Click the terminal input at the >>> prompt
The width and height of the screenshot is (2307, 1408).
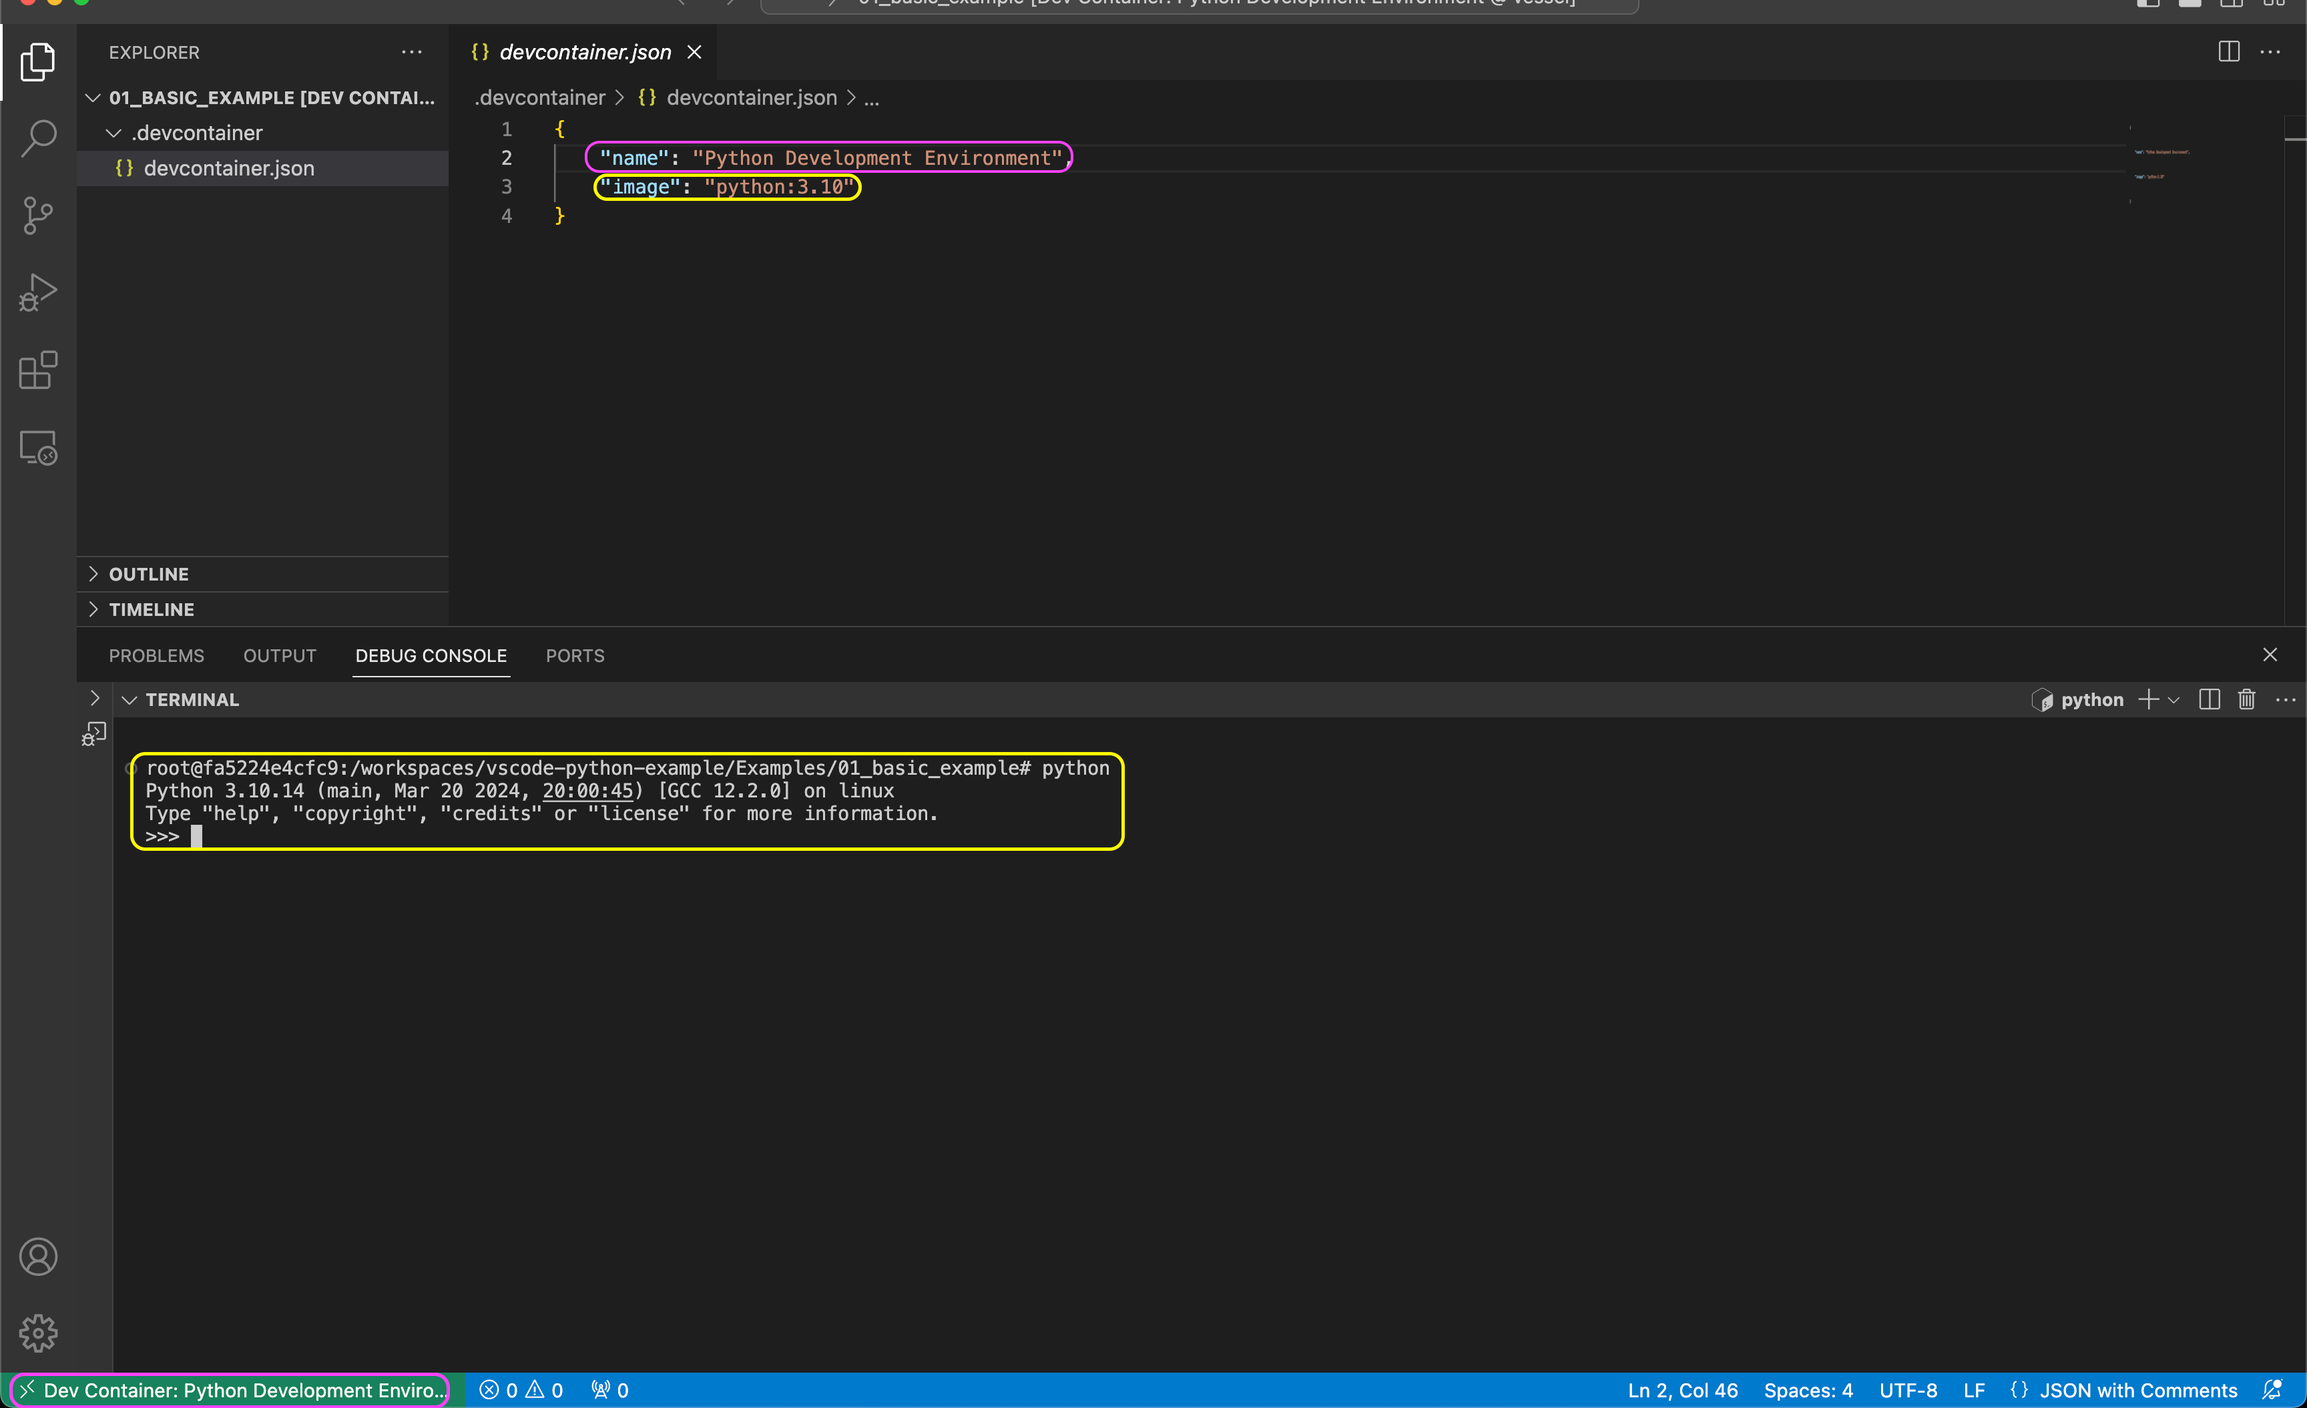197,836
